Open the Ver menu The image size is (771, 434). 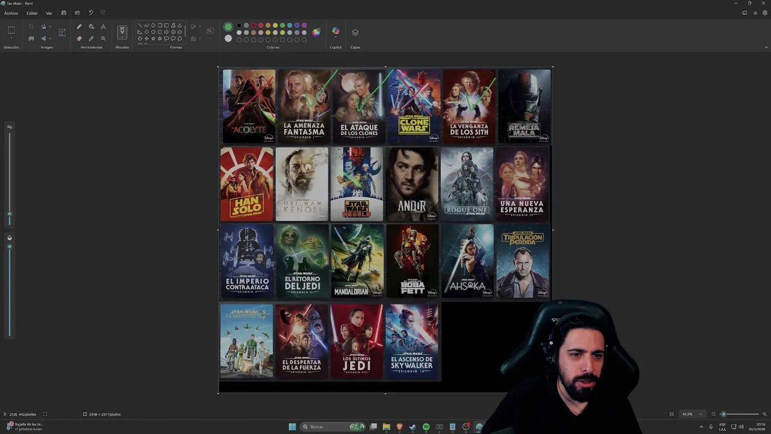point(49,13)
